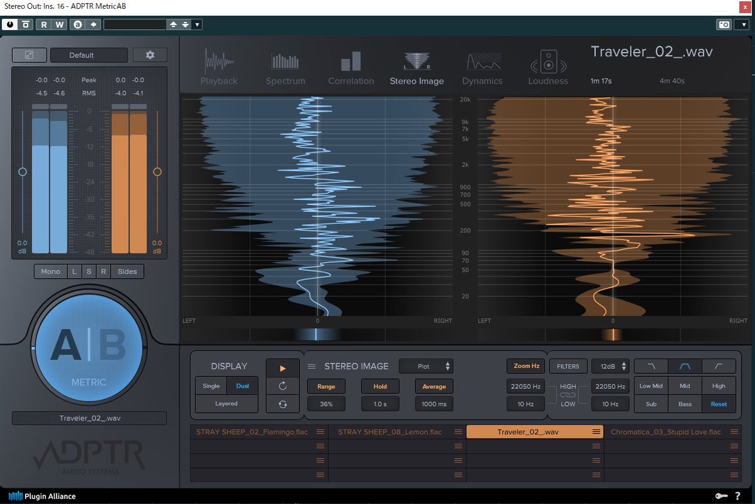The height and width of the screenshot is (504, 755).
Task: Open the plugin functions dropdown at top right
Action: (x=741, y=25)
